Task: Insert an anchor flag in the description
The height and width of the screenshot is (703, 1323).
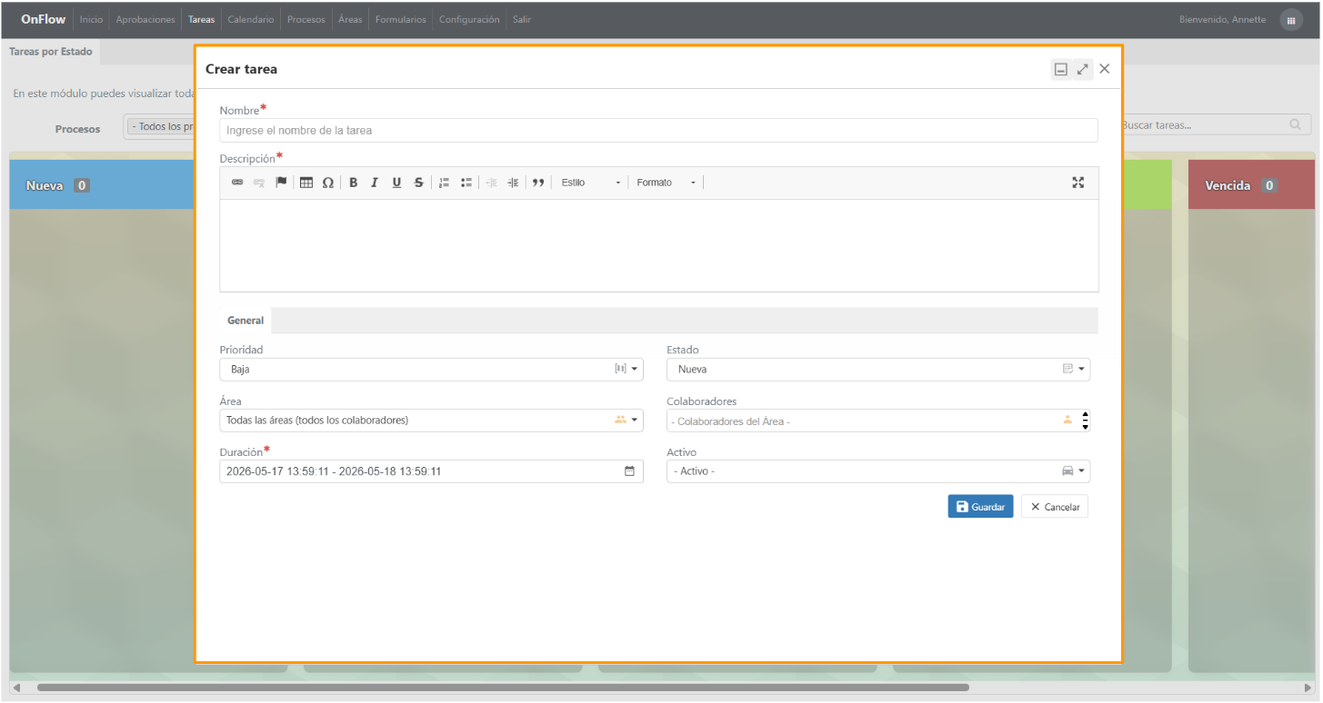Action: (281, 183)
